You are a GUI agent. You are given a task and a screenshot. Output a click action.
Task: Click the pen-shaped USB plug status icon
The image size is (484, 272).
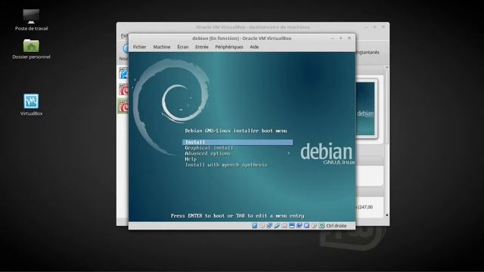277,226
